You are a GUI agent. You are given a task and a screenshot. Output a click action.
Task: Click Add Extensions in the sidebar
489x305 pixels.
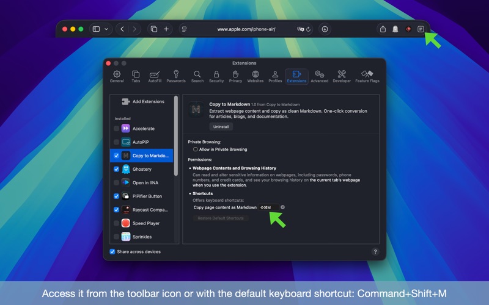pyautogui.click(x=143, y=101)
